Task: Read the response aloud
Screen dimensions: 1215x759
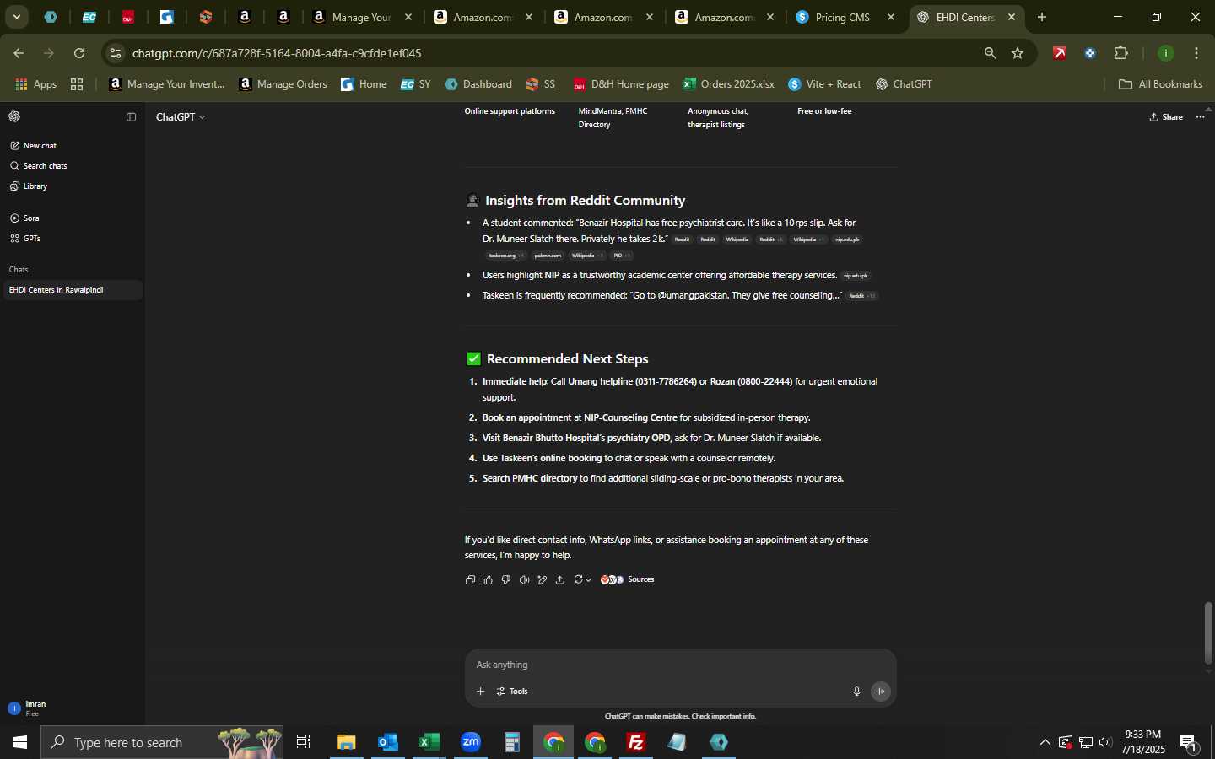Action: click(x=524, y=580)
